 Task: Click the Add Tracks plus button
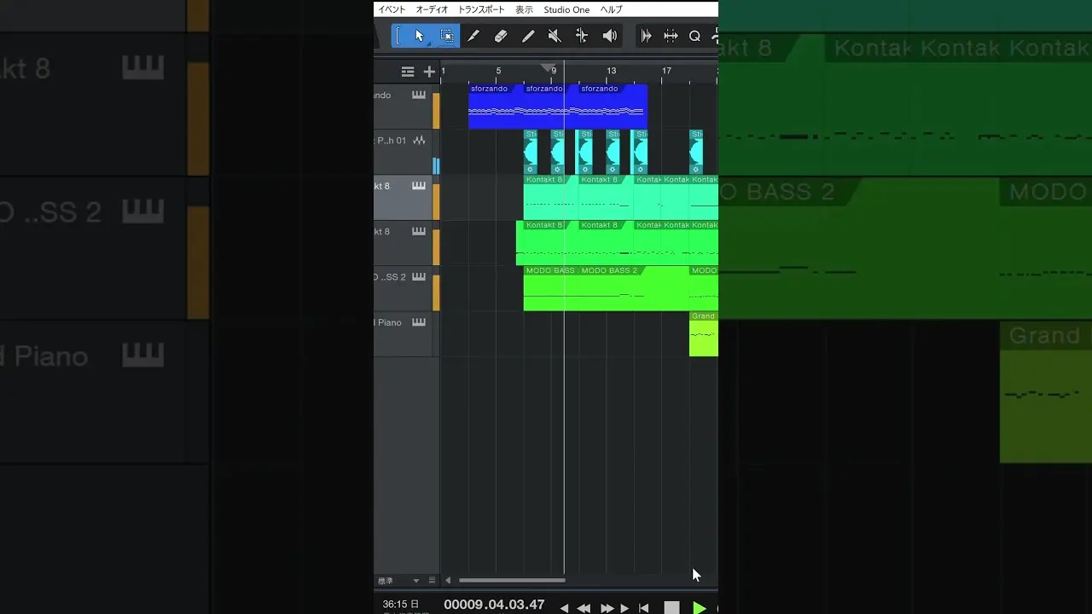pos(429,72)
